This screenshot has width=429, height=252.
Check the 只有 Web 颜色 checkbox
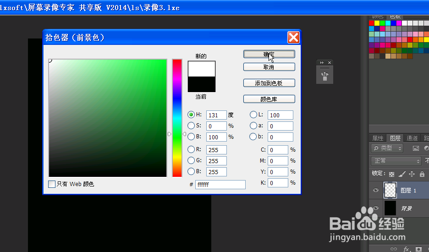coord(52,184)
